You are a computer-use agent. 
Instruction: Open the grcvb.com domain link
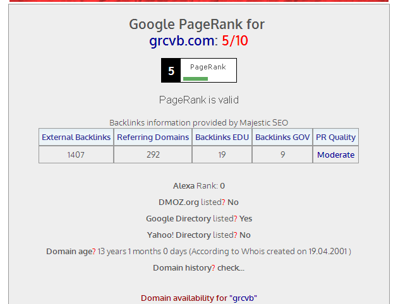[x=182, y=41]
